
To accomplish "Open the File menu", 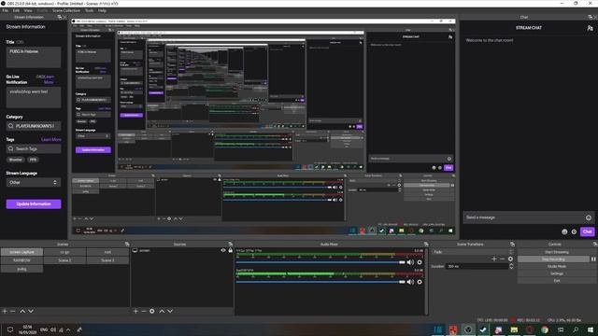I will click(x=5, y=10).
